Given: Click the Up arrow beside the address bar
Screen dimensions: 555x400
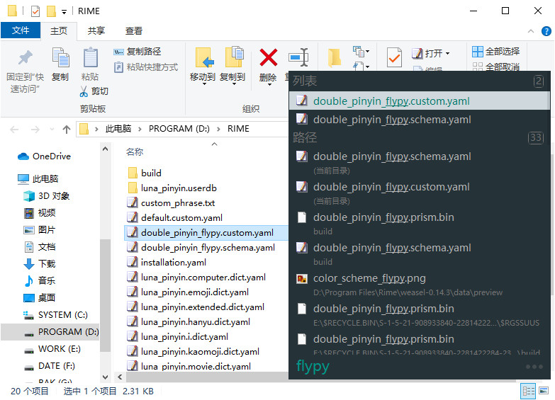Looking at the screenshot, I should 66,129.
